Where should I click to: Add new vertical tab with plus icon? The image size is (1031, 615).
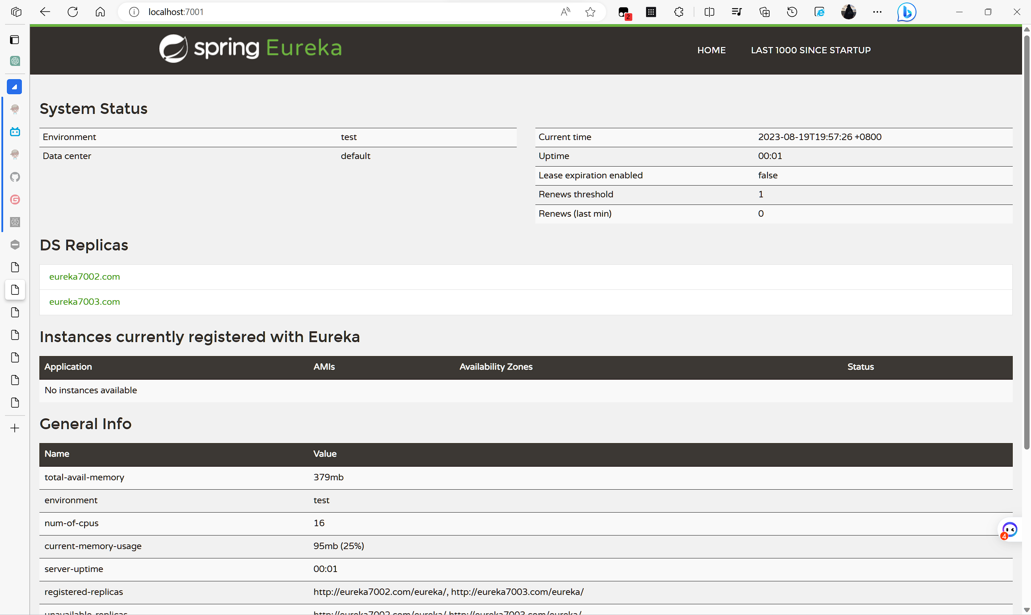point(15,428)
